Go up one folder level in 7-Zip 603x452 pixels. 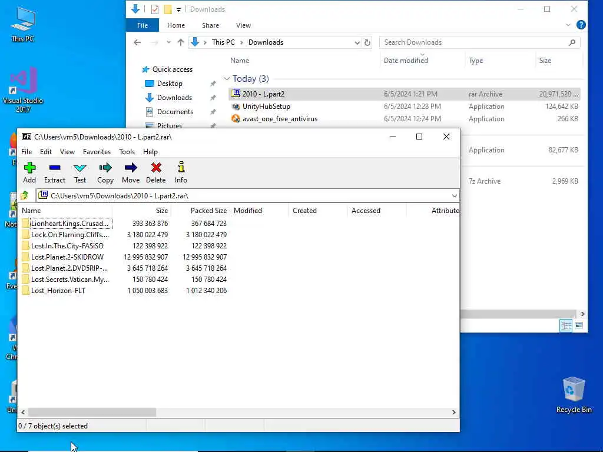coord(25,195)
